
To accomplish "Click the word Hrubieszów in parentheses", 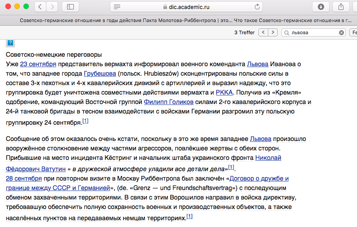I will pos(161,74).
